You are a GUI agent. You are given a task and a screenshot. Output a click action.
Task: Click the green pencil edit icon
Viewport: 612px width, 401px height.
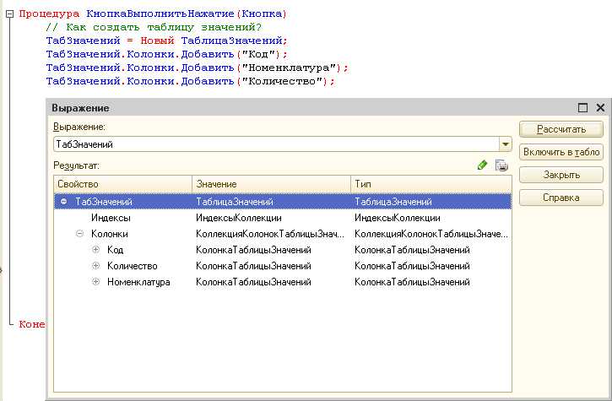point(482,165)
